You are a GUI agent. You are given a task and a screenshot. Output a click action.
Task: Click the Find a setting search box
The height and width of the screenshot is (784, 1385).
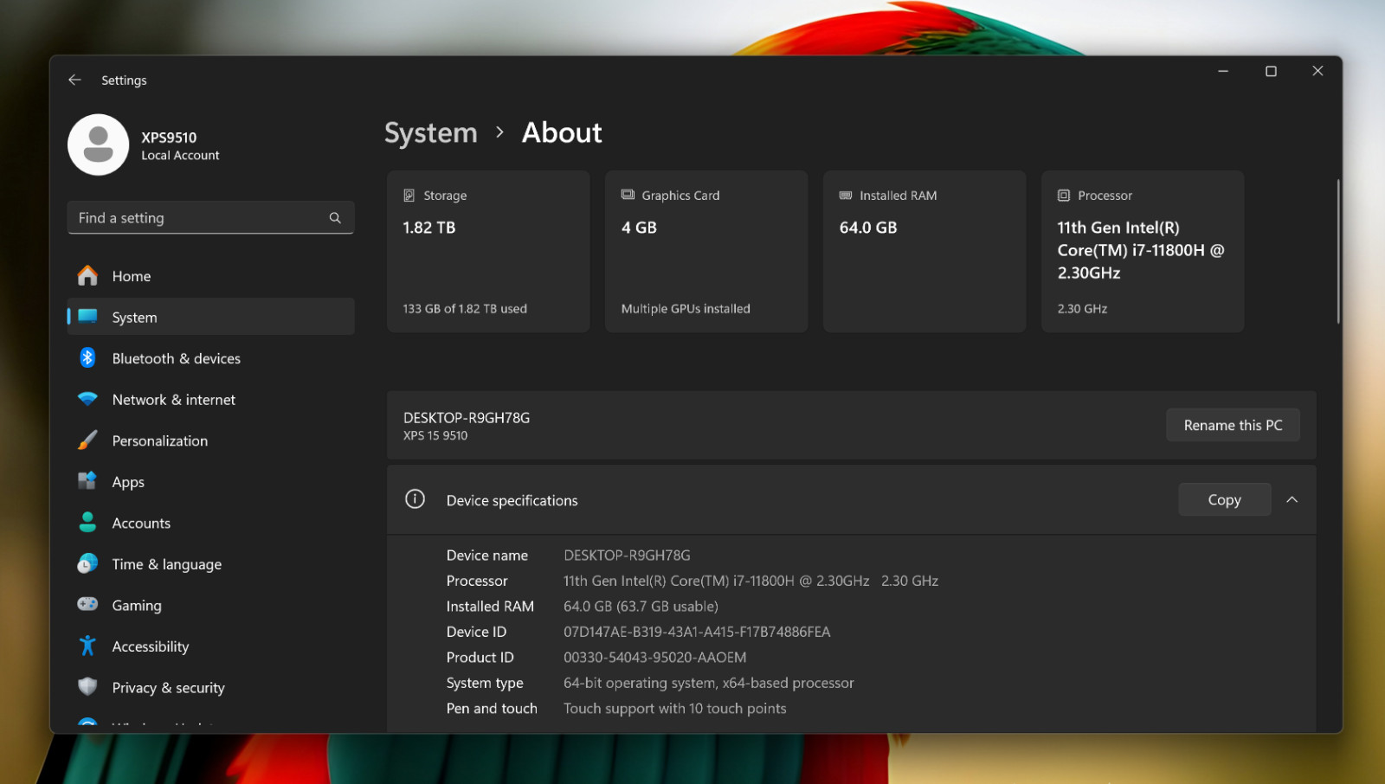[211, 218]
